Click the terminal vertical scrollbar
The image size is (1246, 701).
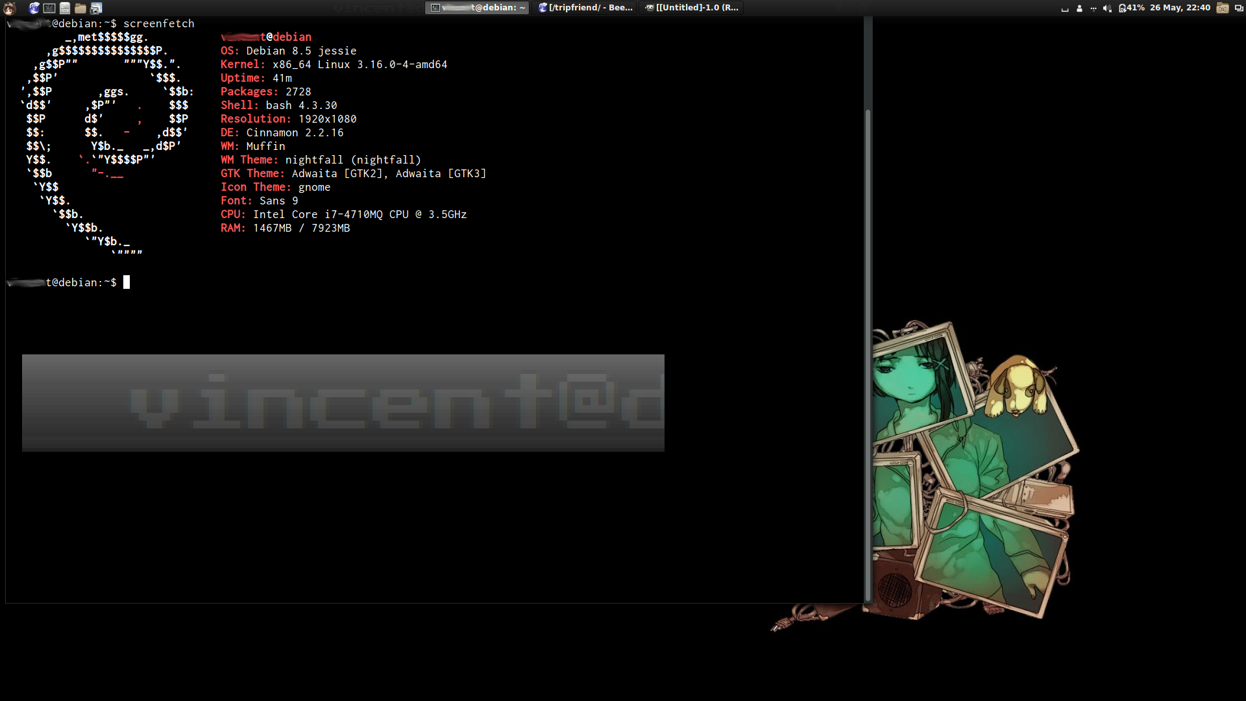tap(868, 356)
